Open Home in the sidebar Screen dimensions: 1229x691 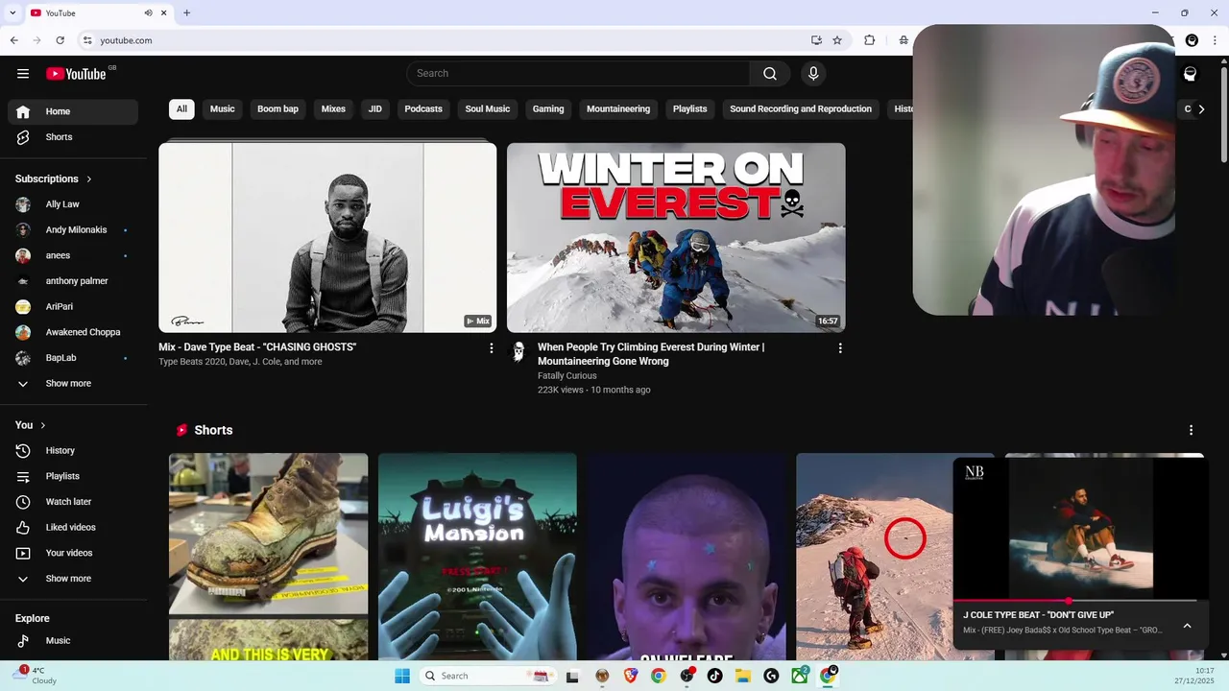[73, 111]
